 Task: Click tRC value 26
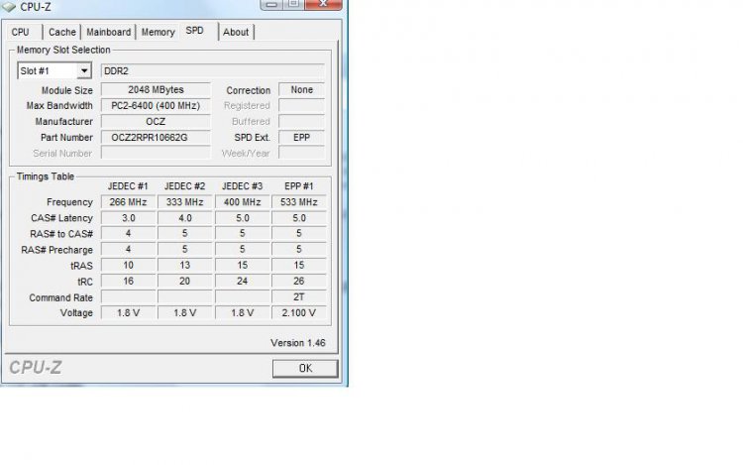coord(299,282)
